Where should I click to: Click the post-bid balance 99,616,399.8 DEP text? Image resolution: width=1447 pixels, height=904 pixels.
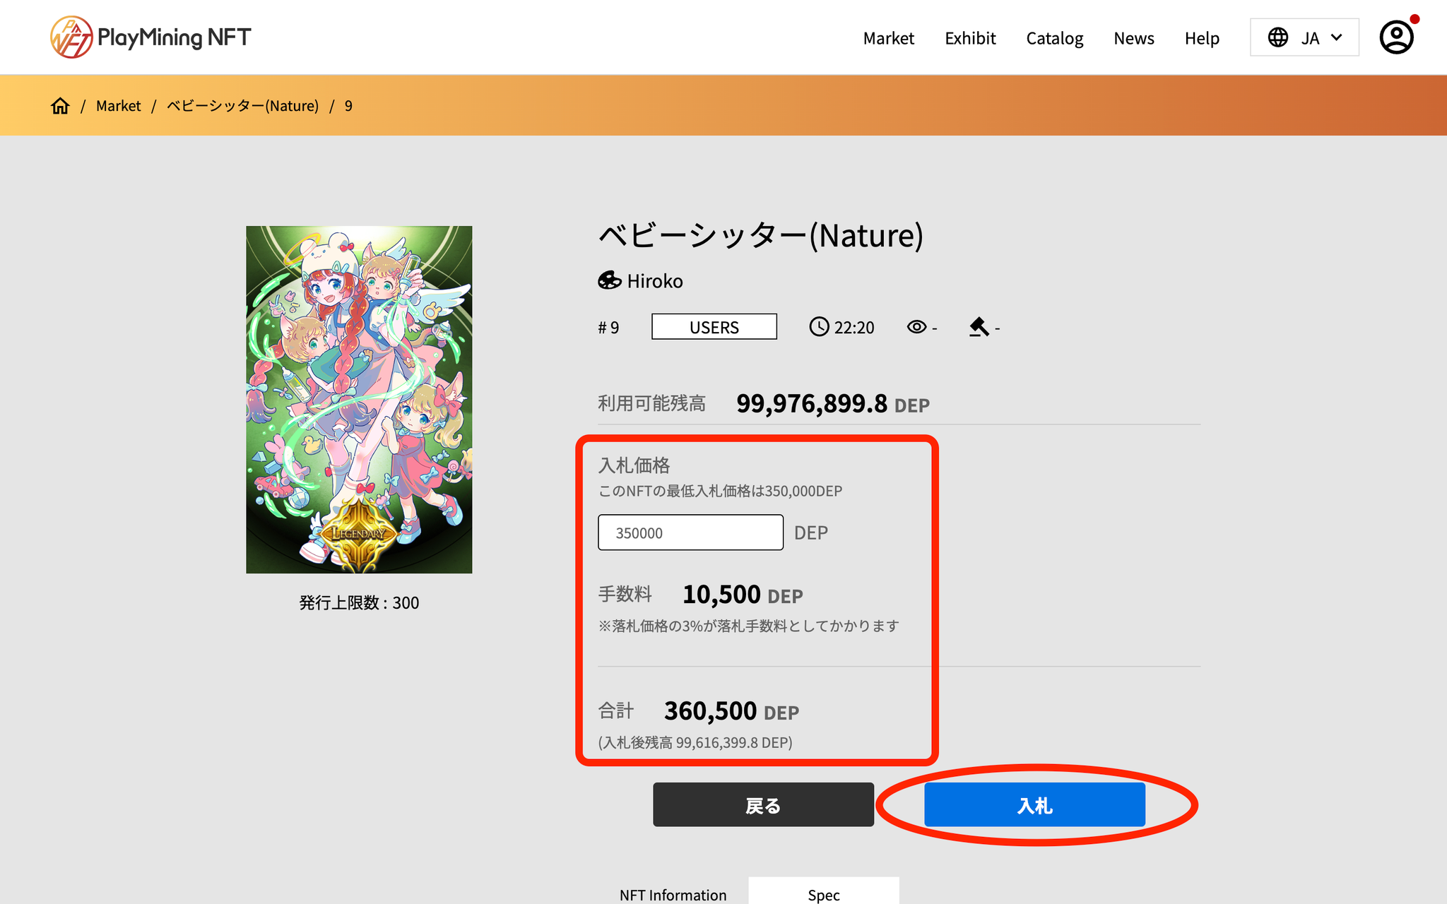(x=695, y=742)
